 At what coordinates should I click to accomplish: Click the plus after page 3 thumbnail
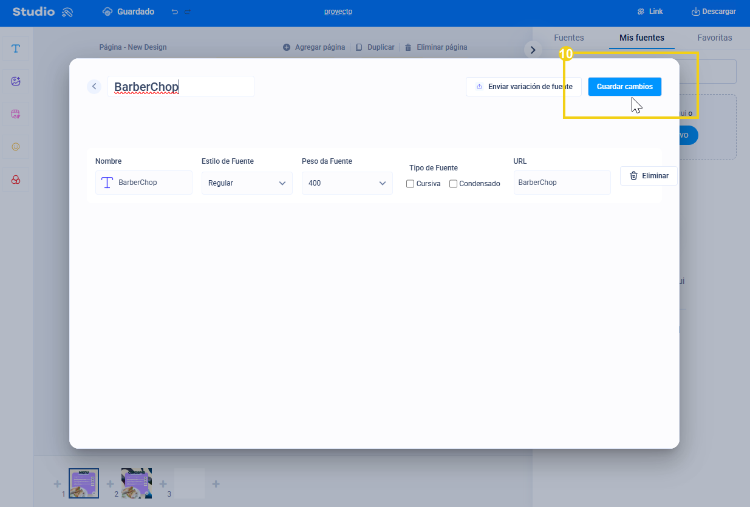[216, 484]
